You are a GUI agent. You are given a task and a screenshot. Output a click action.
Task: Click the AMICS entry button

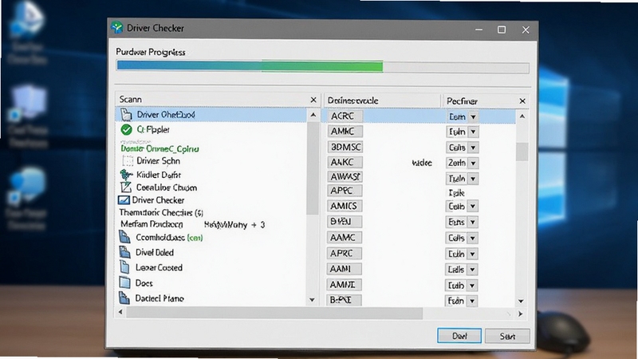345,206
